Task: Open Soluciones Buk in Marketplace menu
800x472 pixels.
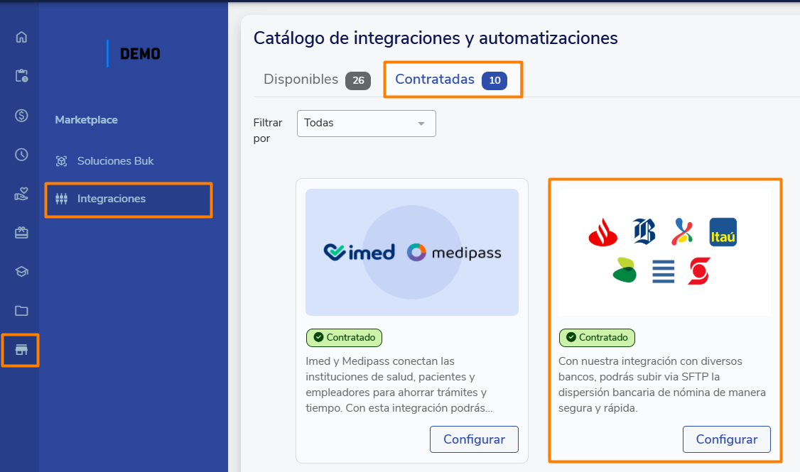Action: (x=115, y=161)
